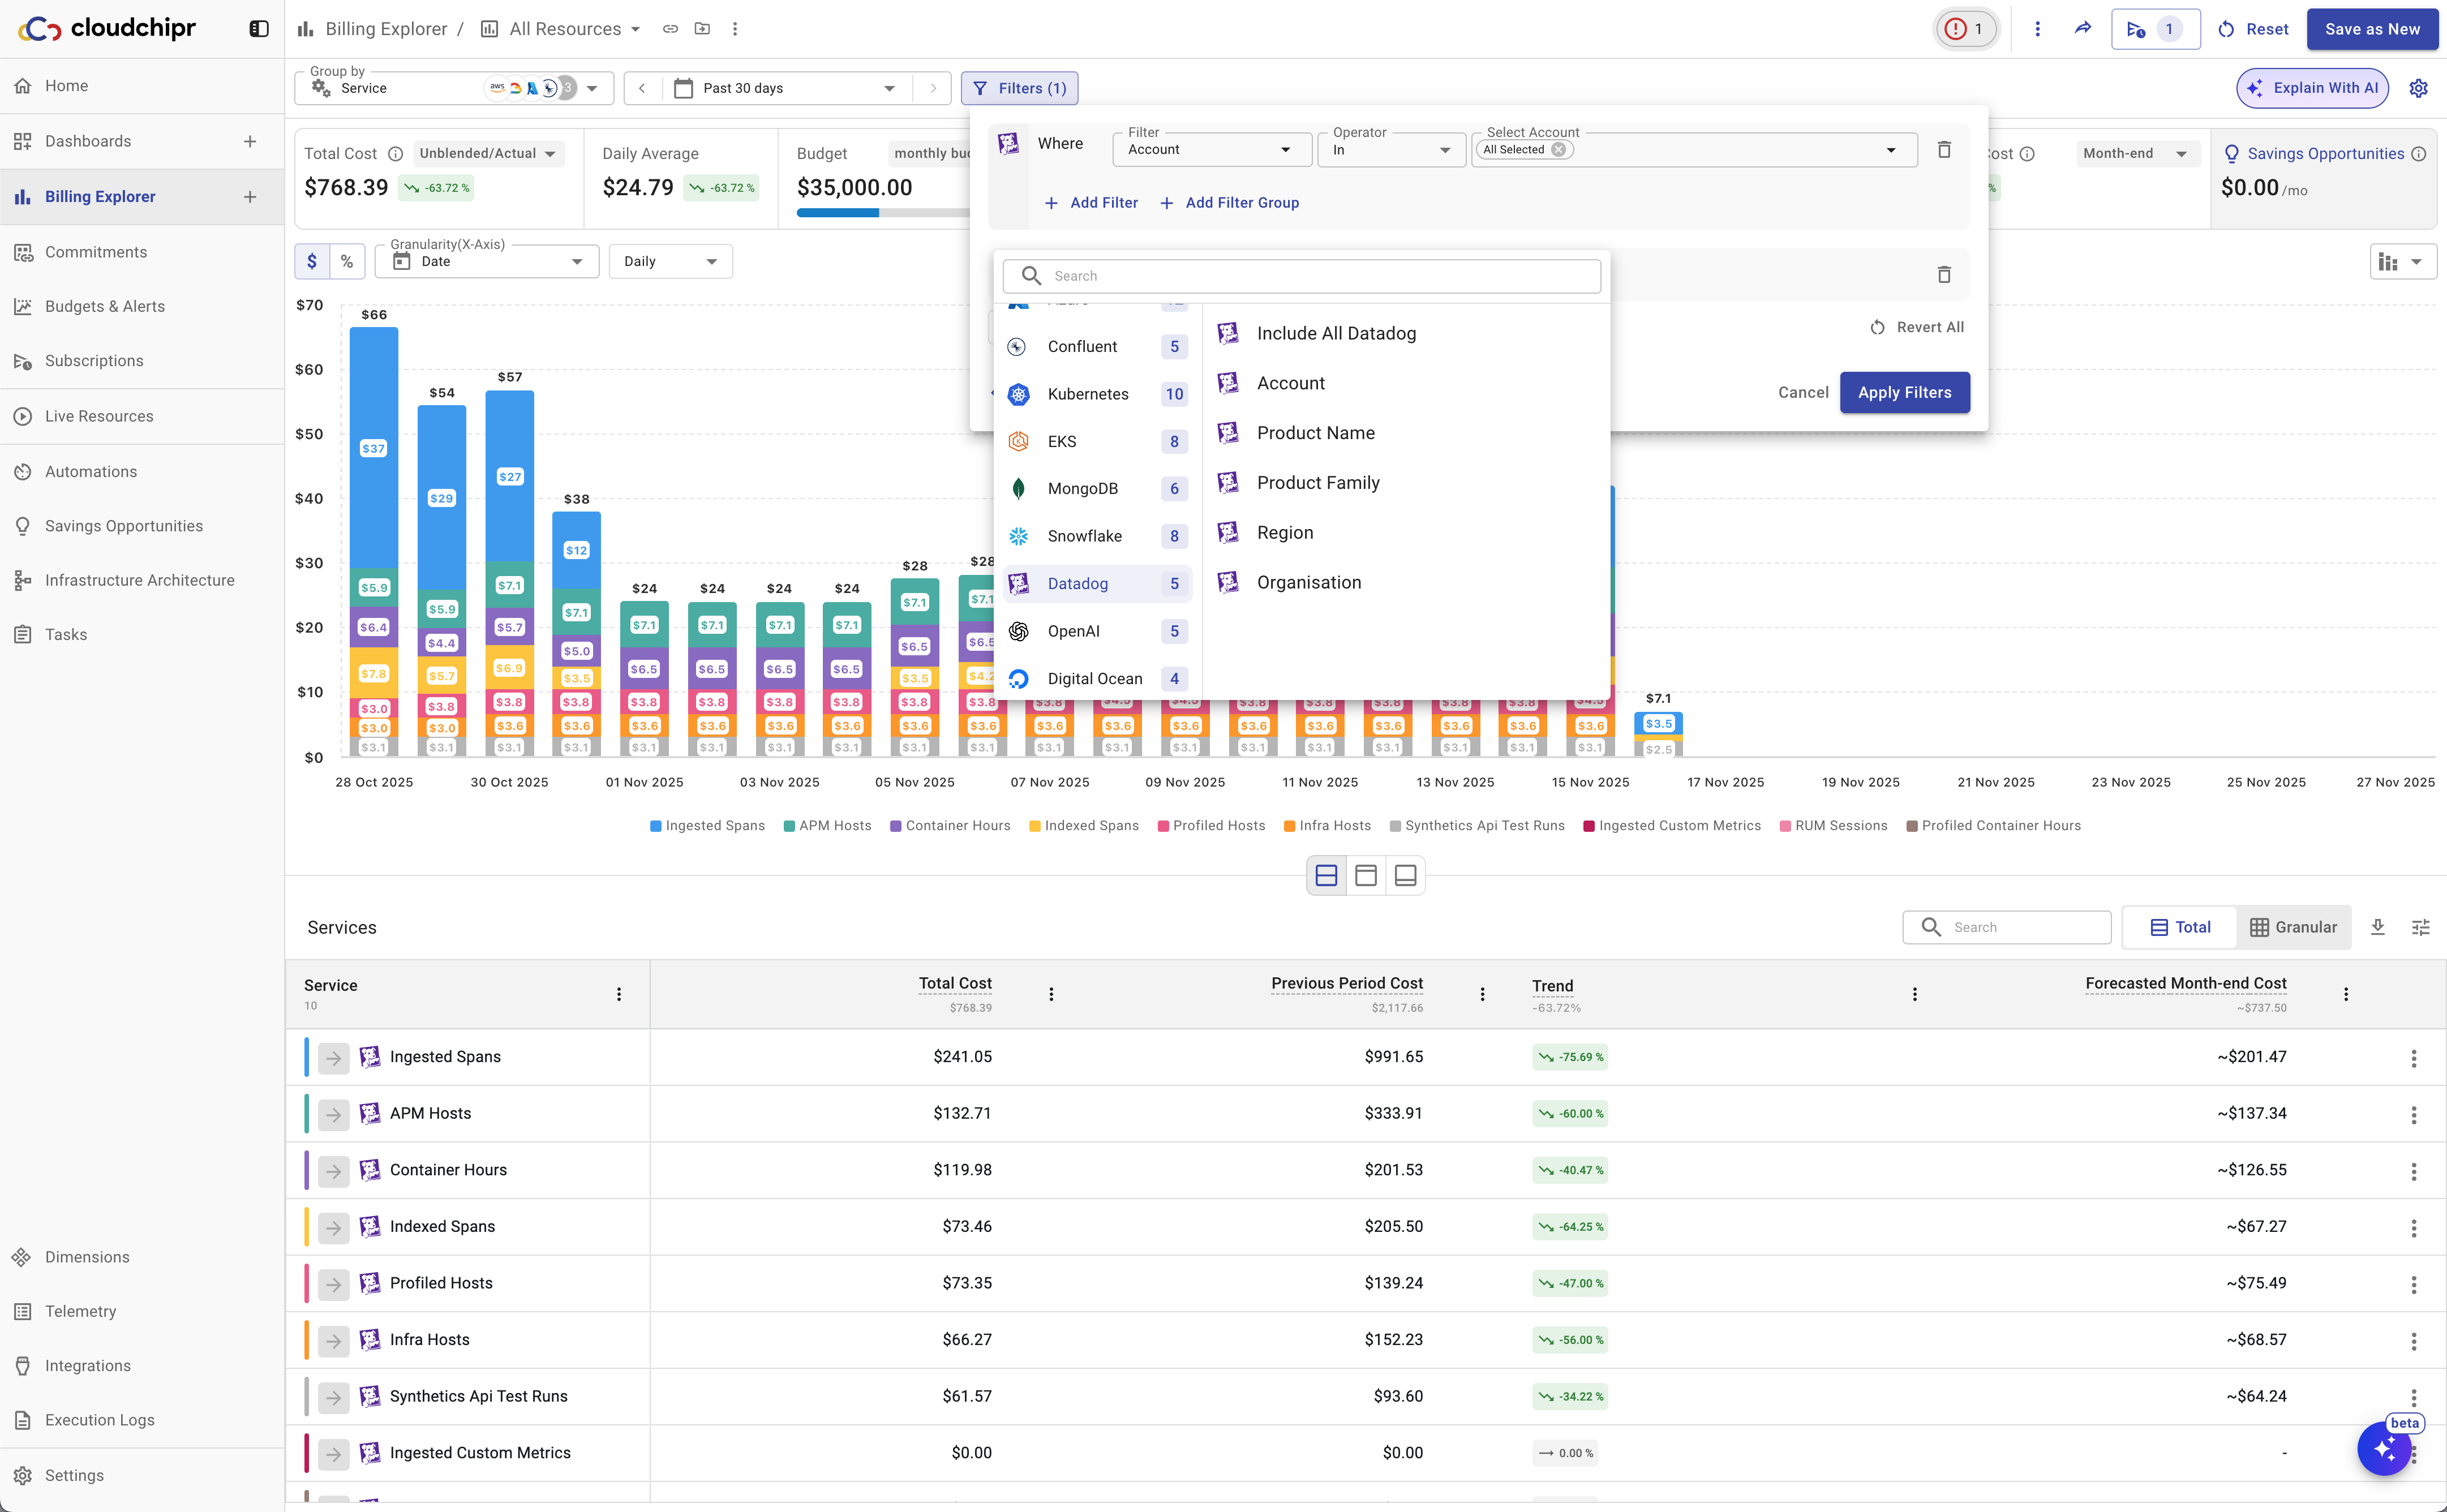Click the filter search input field
The height and width of the screenshot is (1512, 2447).
[x=1300, y=276]
